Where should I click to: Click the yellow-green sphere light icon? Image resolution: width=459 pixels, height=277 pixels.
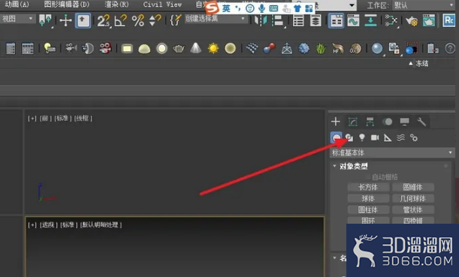pyautogui.click(x=231, y=48)
